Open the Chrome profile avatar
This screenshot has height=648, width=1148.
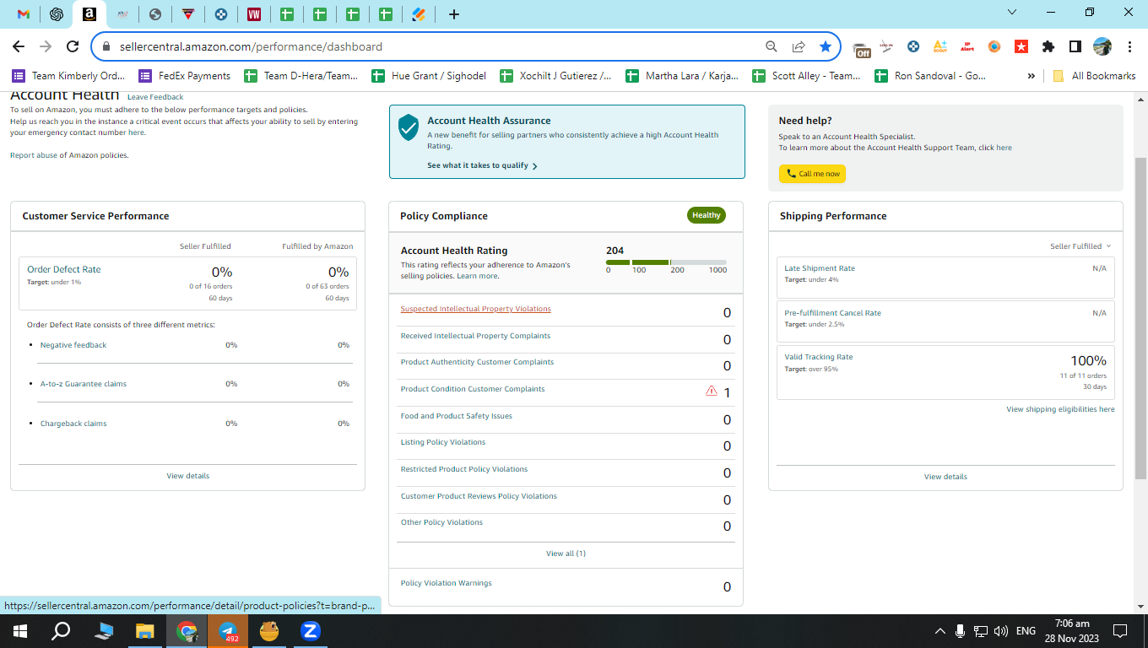[1102, 47]
